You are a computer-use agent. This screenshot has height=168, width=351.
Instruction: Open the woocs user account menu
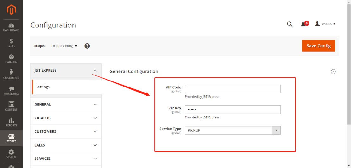[x=325, y=24]
